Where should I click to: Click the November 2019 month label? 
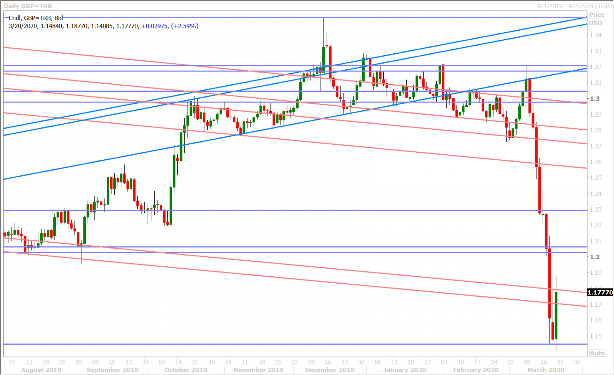tap(259, 370)
